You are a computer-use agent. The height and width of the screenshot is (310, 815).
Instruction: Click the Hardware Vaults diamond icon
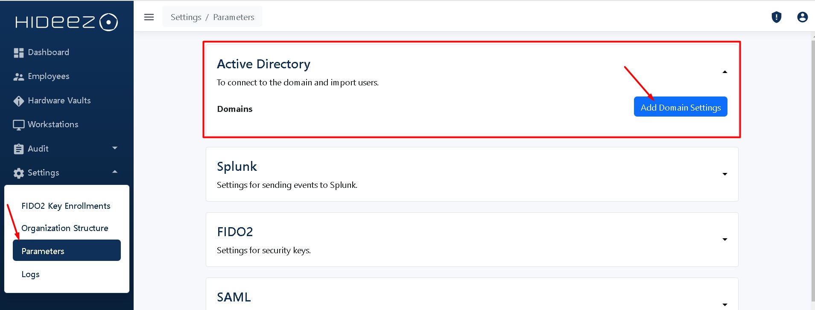[18, 101]
